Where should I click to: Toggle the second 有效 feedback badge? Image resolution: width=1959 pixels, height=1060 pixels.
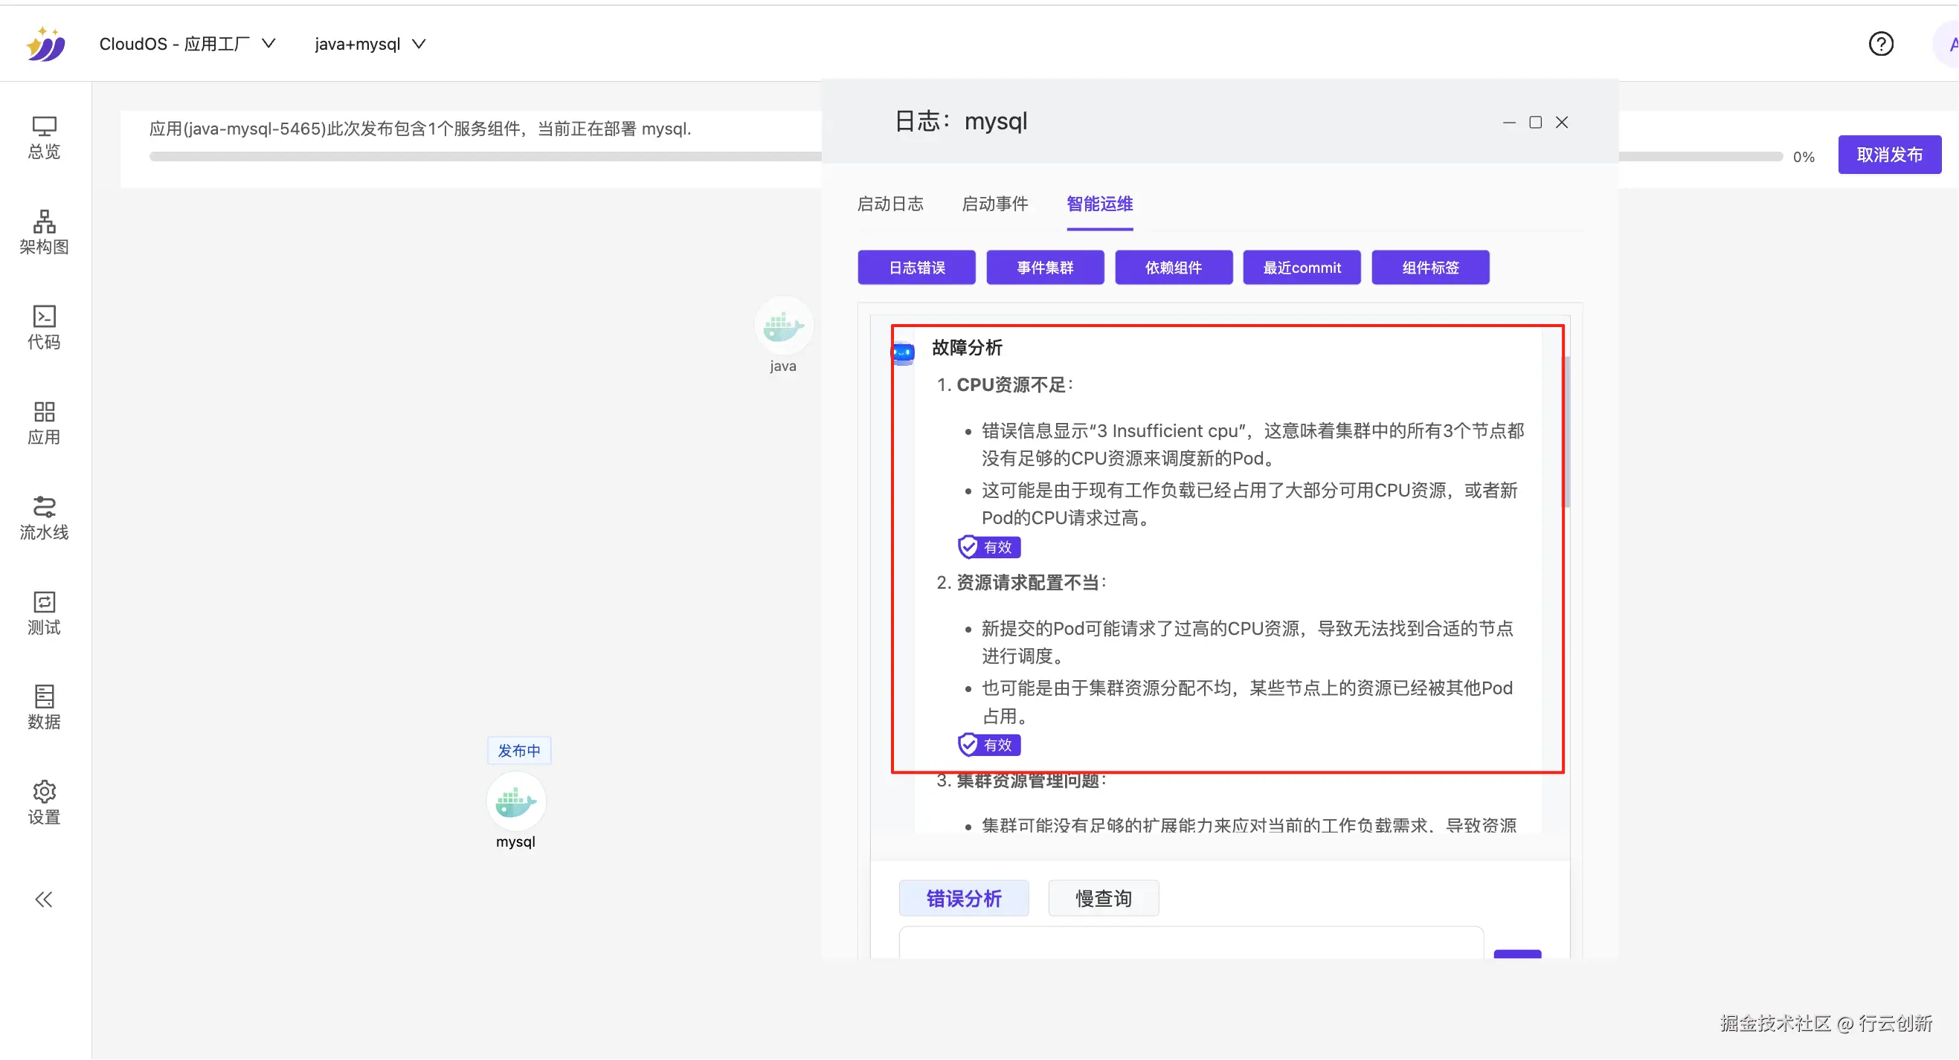pyautogui.click(x=988, y=745)
